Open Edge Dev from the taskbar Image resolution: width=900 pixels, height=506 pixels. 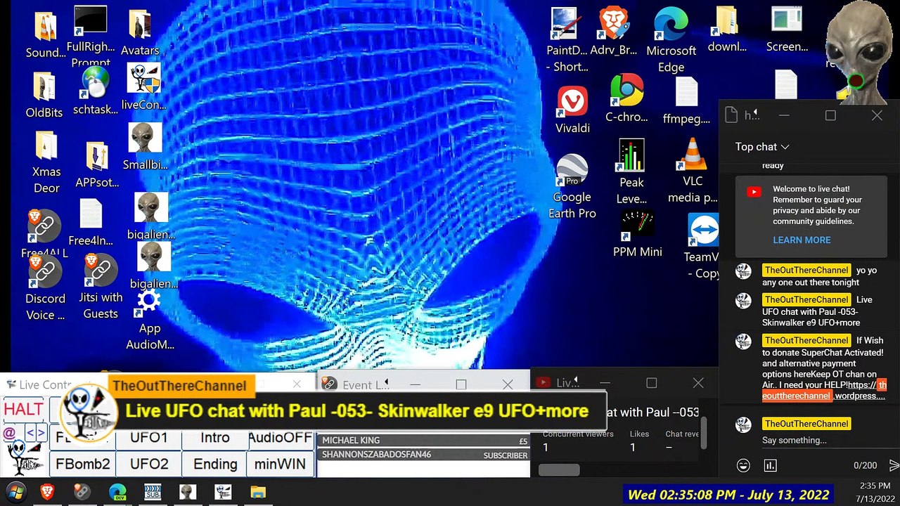tap(117, 492)
